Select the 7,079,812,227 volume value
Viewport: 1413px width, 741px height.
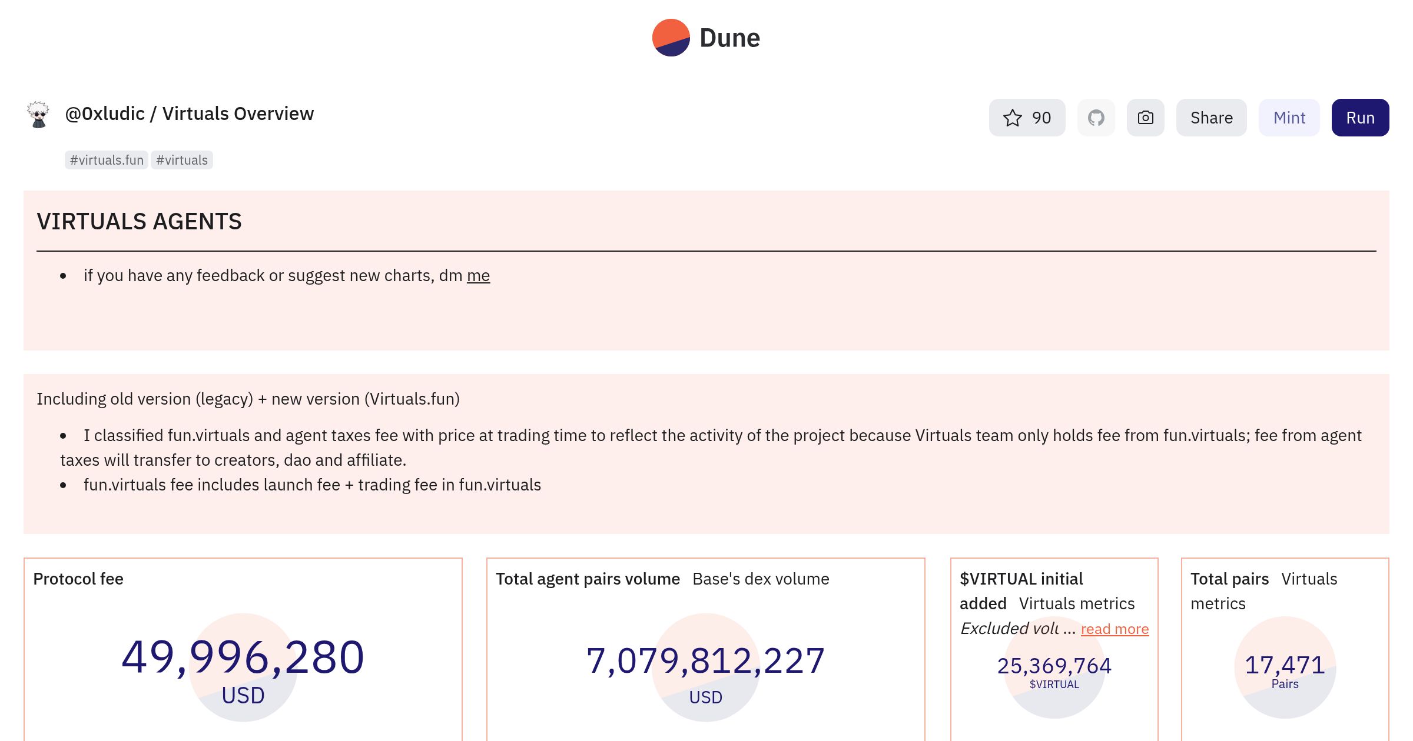(x=705, y=660)
